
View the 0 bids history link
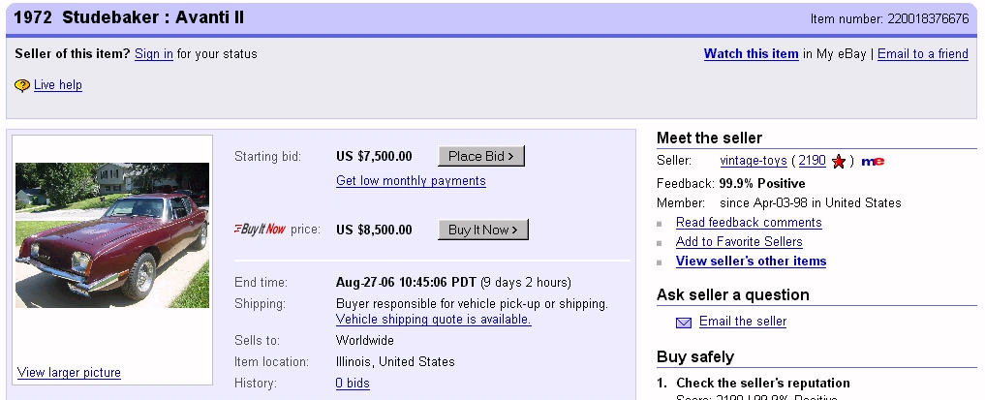pos(353,384)
